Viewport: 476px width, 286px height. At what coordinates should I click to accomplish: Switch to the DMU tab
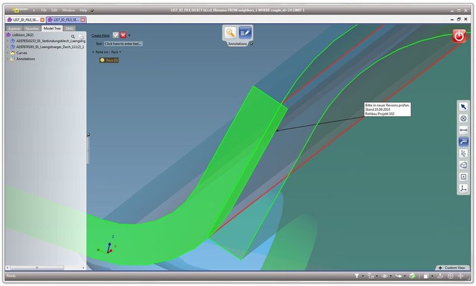pos(70,29)
